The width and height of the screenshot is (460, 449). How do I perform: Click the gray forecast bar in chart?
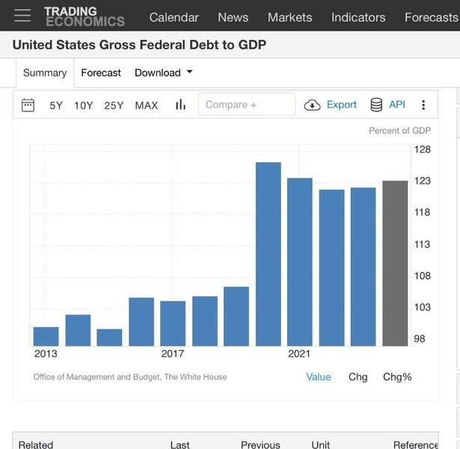(x=395, y=263)
